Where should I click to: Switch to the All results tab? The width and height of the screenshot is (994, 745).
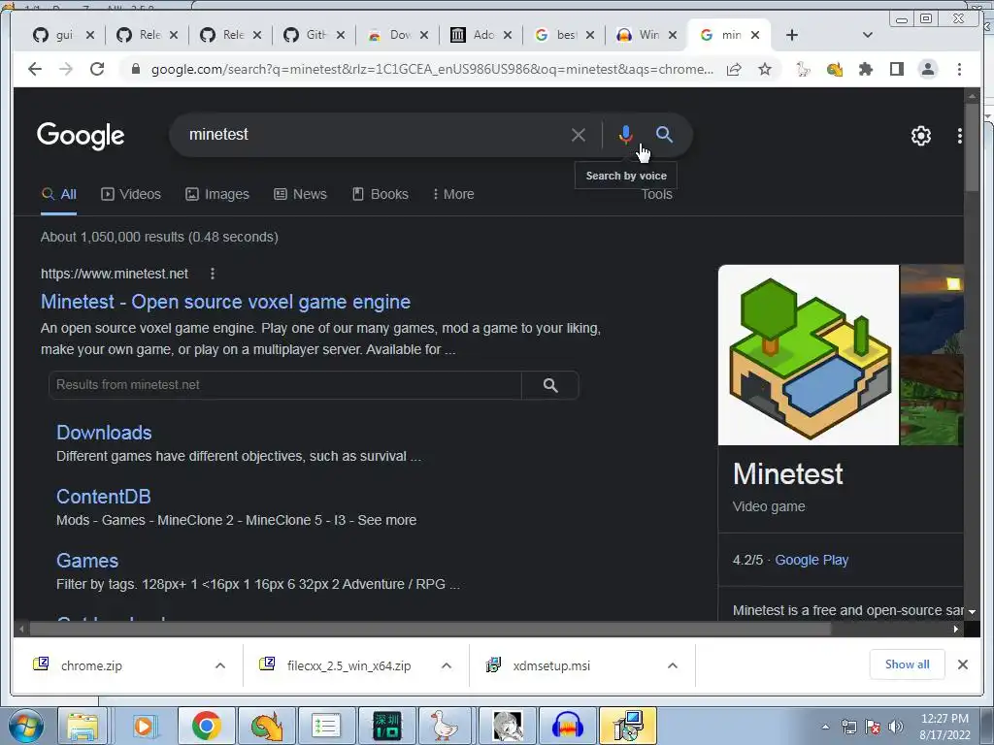pyautogui.click(x=59, y=194)
